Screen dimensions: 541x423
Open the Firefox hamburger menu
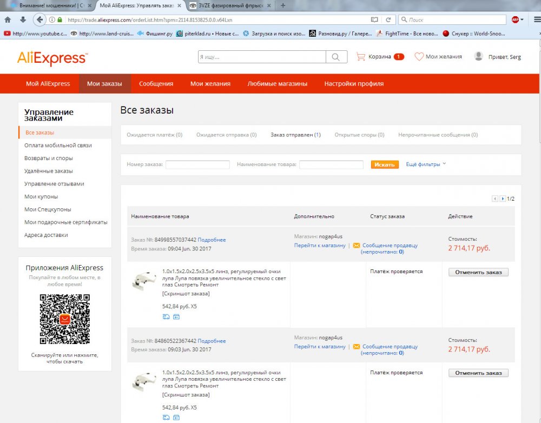click(x=537, y=19)
